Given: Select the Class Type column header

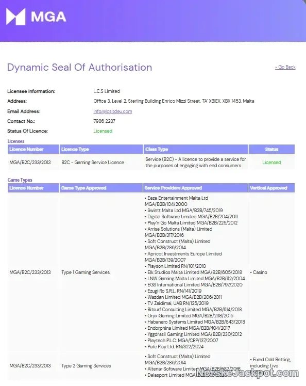Looking at the screenshot, I should click(x=196, y=149).
